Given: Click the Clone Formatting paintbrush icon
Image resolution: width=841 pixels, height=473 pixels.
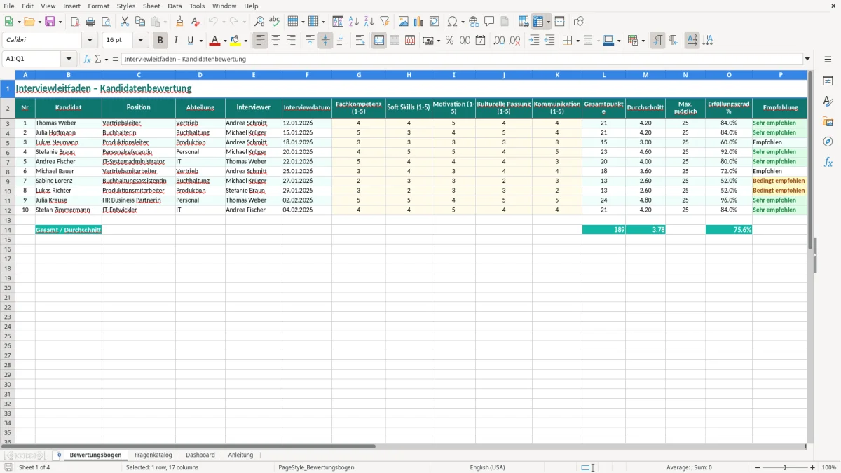Looking at the screenshot, I should click(x=179, y=22).
